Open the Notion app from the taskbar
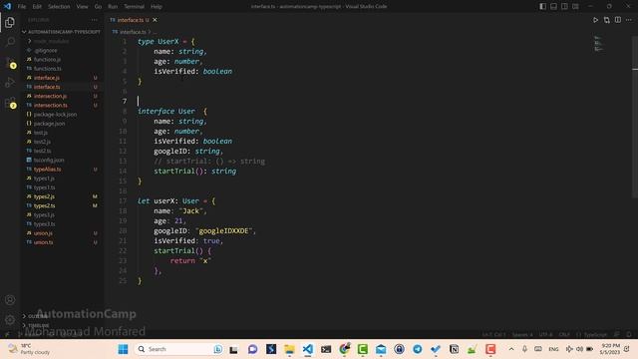 454,349
